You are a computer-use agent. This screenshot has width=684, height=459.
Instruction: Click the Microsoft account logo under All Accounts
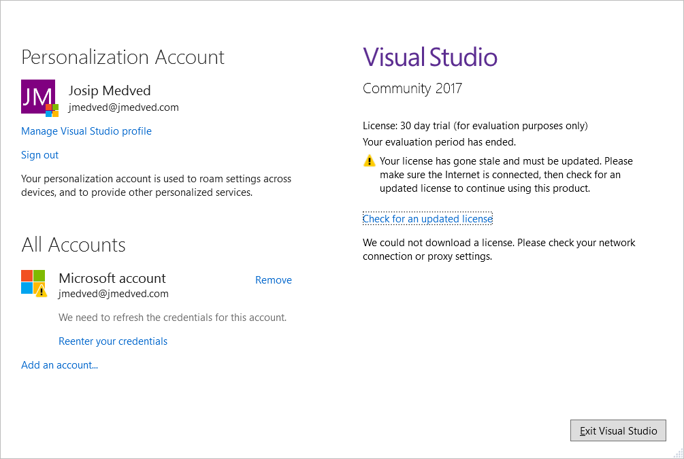[31, 281]
